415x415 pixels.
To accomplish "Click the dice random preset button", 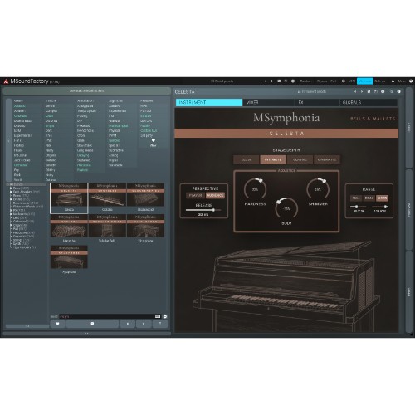I will (92, 324).
